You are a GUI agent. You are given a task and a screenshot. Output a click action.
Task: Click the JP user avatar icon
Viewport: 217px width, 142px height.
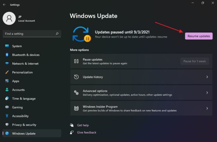(x=9, y=18)
